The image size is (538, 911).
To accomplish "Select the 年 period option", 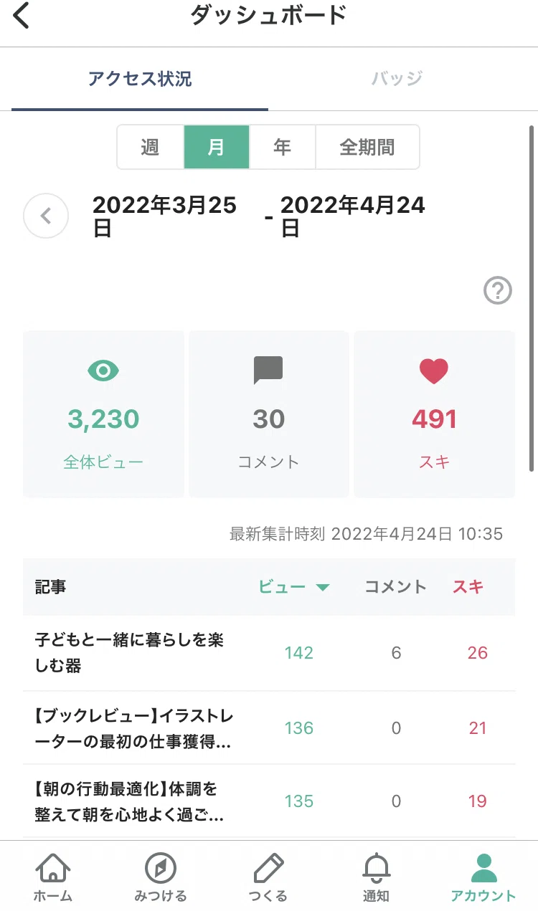I will [283, 147].
